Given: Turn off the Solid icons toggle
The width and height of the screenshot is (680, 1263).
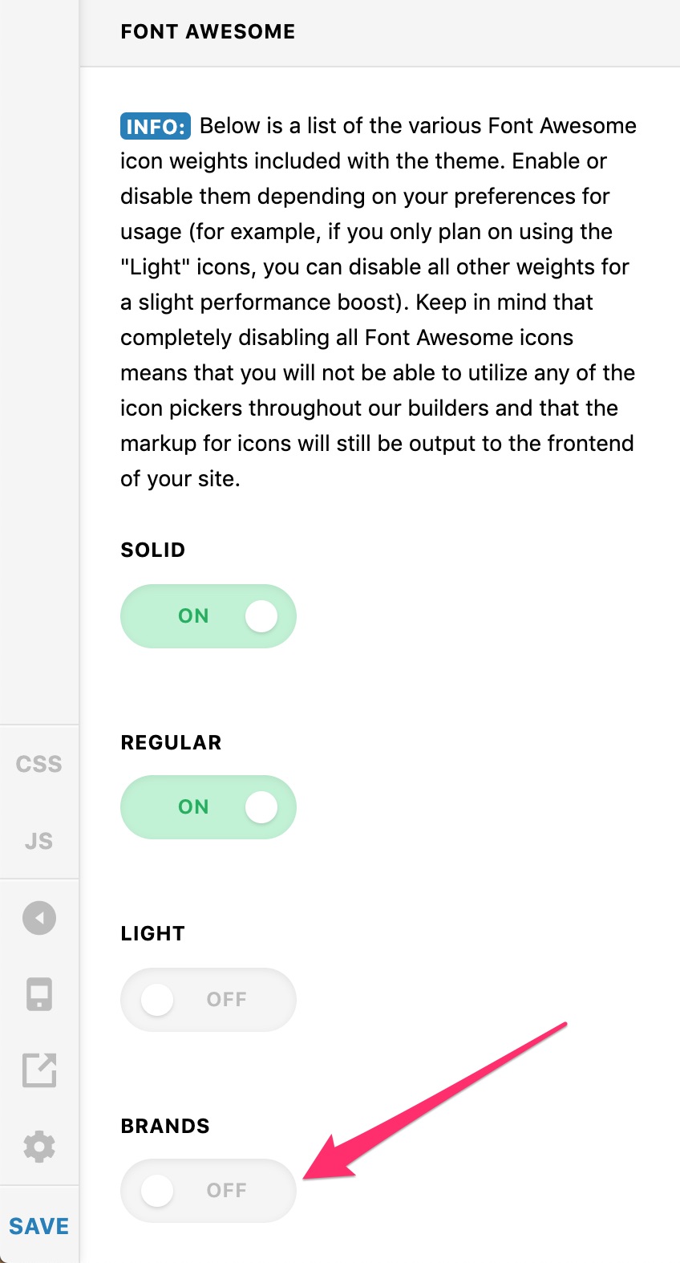Looking at the screenshot, I should (x=208, y=616).
